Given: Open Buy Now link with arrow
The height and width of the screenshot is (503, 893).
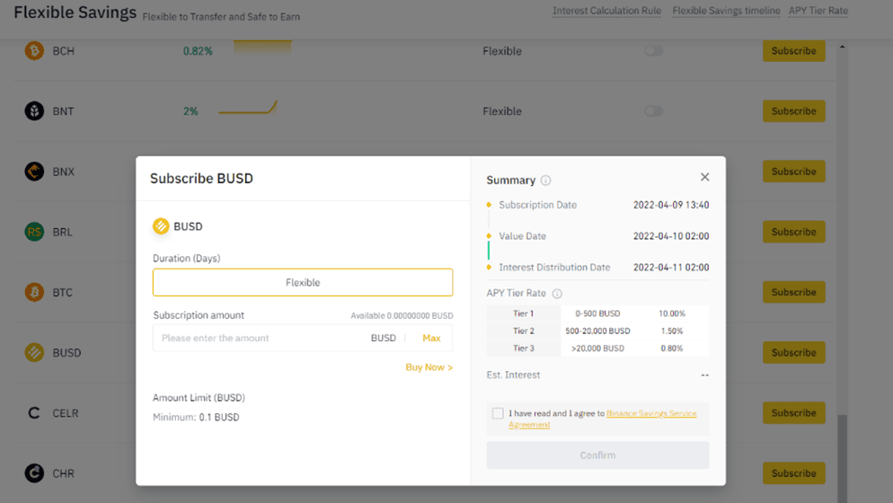Looking at the screenshot, I should point(429,367).
